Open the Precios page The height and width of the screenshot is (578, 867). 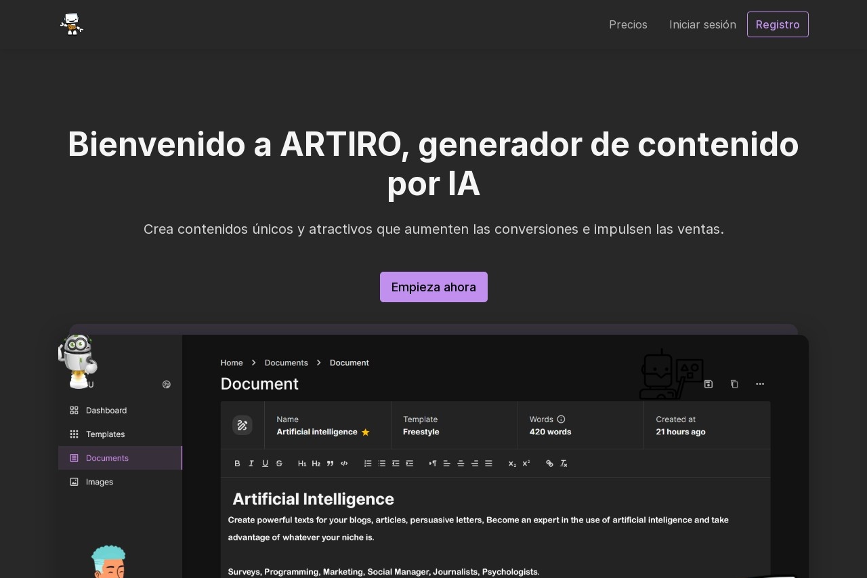point(628,24)
